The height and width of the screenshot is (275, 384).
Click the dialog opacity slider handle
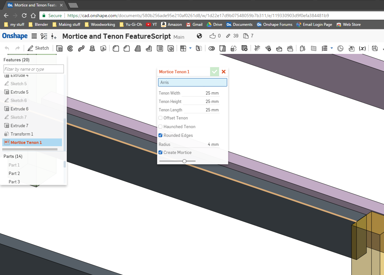184,161
